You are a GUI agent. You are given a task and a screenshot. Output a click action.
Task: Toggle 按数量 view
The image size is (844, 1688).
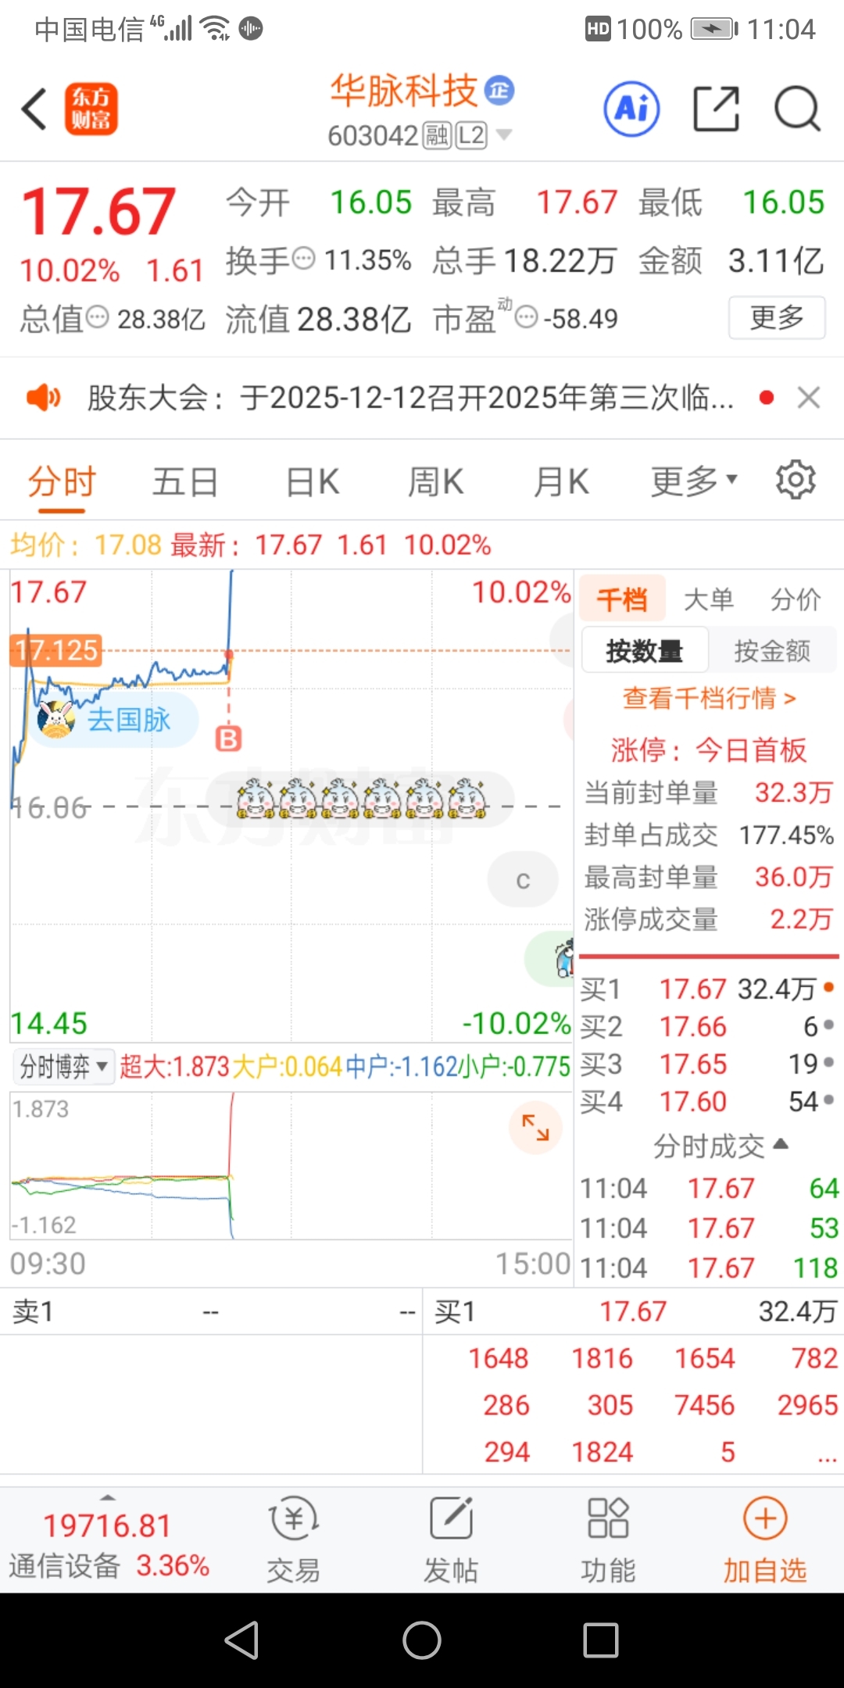(x=645, y=650)
